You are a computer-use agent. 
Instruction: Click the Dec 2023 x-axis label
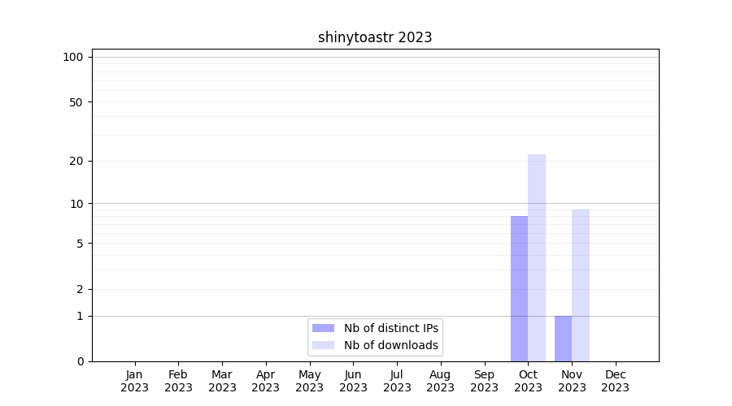tap(615, 381)
